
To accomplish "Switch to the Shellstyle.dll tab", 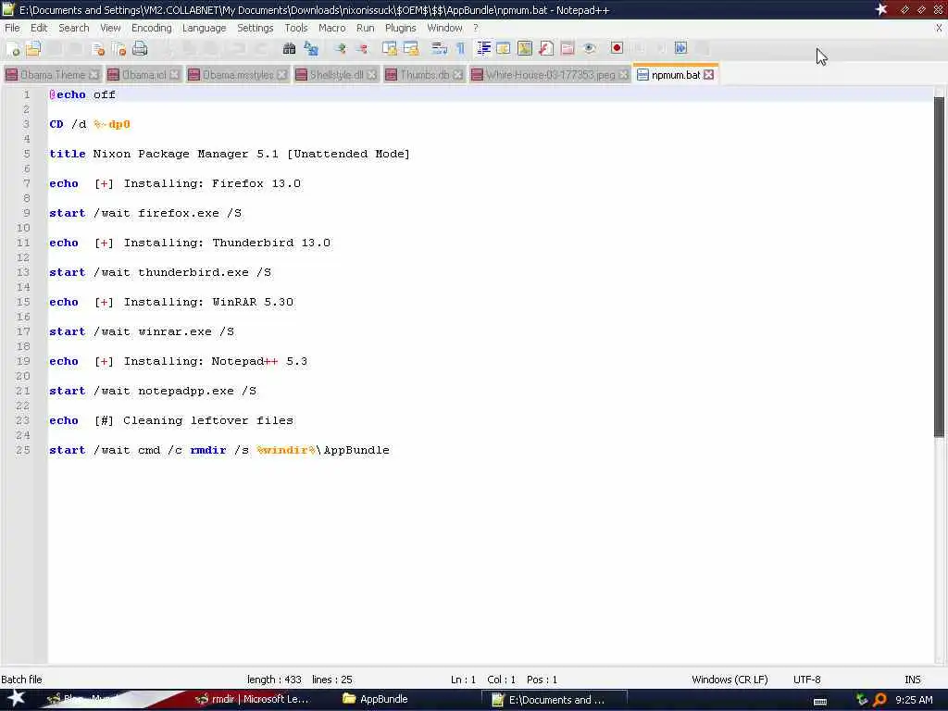I will [336, 75].
